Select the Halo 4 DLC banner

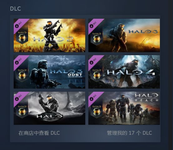tap(124, 72)
